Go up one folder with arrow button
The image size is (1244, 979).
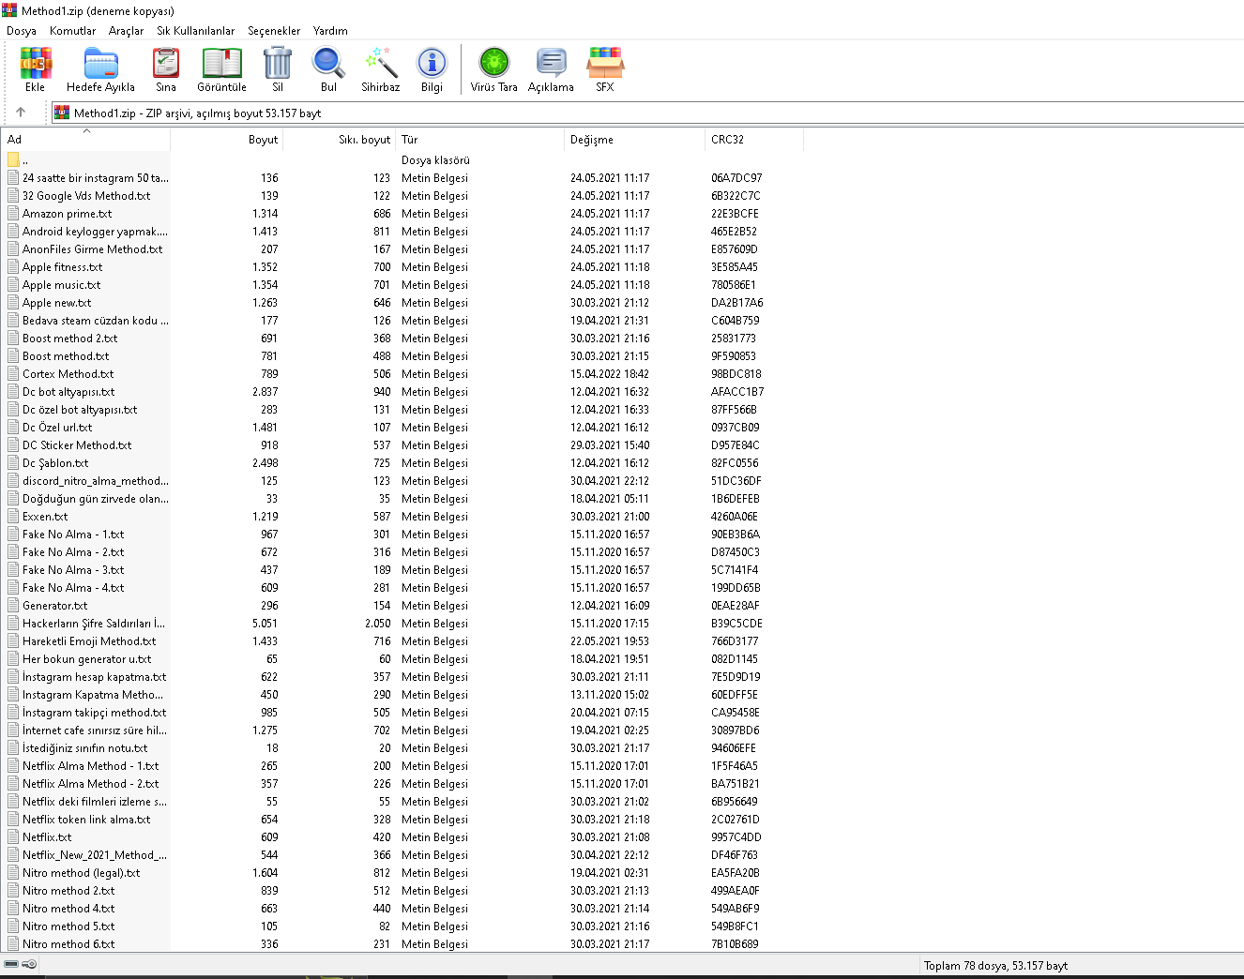(21, 112)
